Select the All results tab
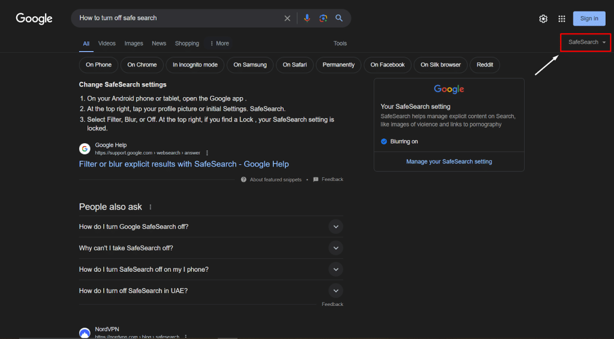This screenshot has height=339, width=614. [x=86, y=43]
